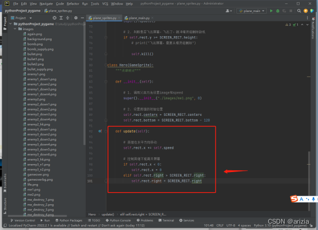318x230 pixels.
Task: Select bomb_supply.png in the project tree
Action: click(40, 49)
